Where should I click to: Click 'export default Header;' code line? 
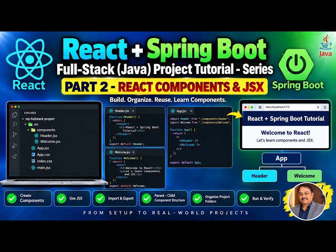click(x=127, y=144)
